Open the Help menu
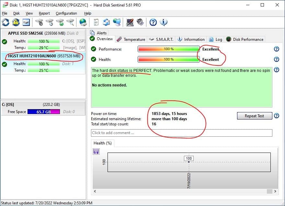 [88, 13]
